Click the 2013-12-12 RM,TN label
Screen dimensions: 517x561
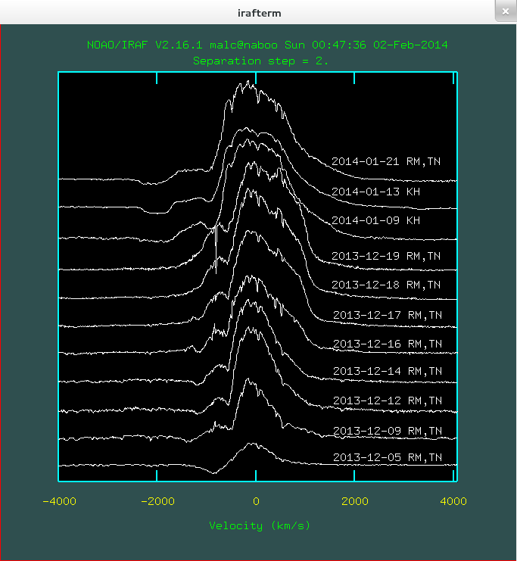386,400
